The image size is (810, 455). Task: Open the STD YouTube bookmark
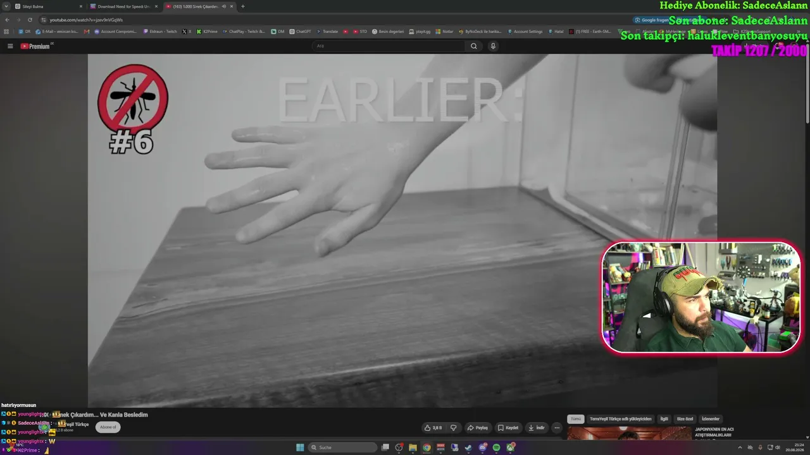click(x=360, y=32)
